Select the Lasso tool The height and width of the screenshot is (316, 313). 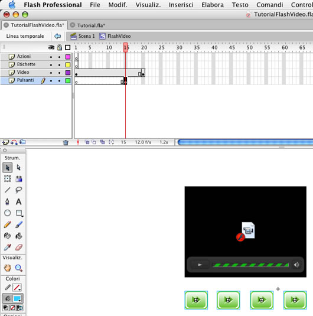(x=19, y=190)
